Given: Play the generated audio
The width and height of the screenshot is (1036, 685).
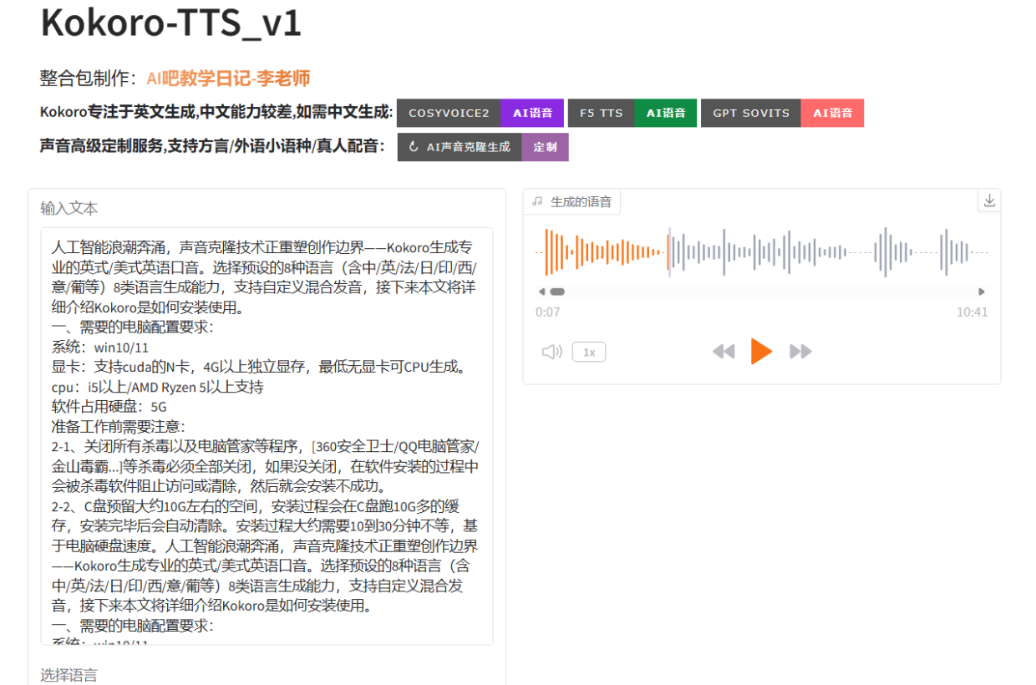Looking at the screenshot, I should (x=762, y=352).
